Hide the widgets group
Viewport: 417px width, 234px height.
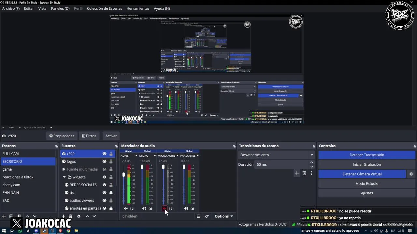(104, 177)
